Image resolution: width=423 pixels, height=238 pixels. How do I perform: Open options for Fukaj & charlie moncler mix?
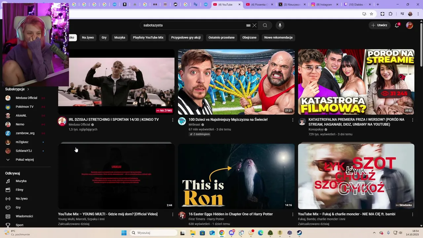point(412,215)
